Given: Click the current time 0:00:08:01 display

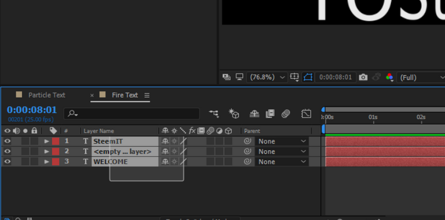Looking at the screenshot, I should (x=32, y=110).
